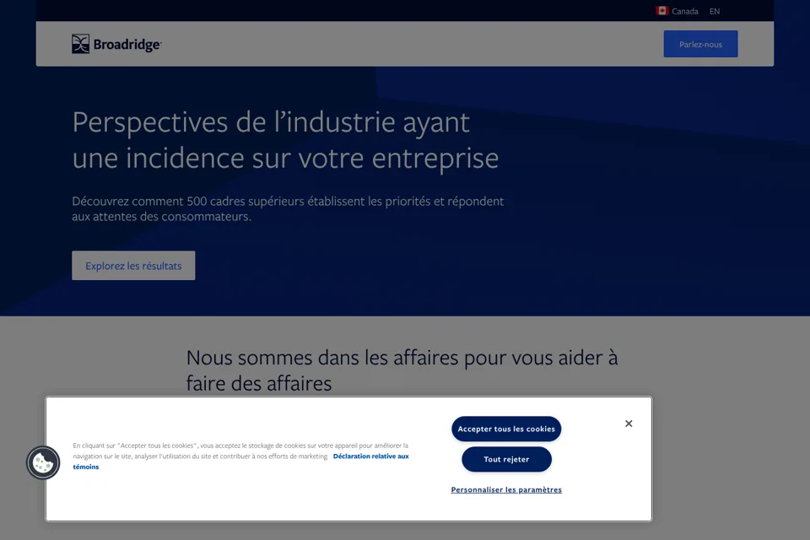
Task: Open Personnaliser les paramètres link
Action: point(506,489)
